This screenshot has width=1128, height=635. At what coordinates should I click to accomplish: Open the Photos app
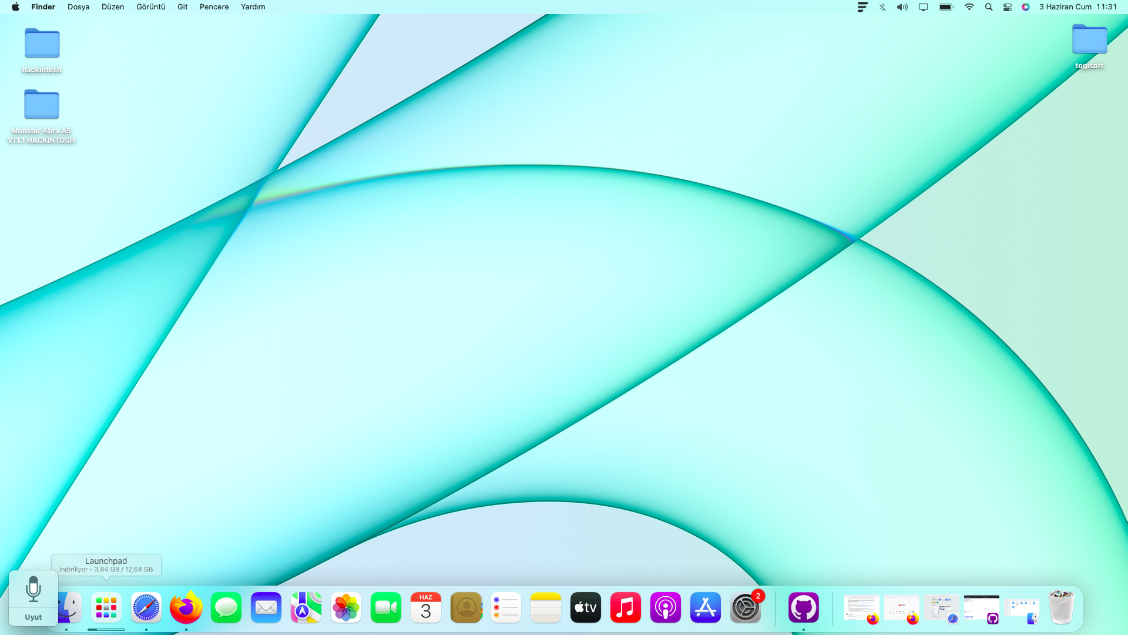coord(346,608)
